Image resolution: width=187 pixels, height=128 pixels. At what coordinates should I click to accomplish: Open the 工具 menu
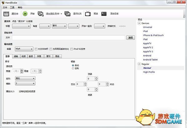12,7
